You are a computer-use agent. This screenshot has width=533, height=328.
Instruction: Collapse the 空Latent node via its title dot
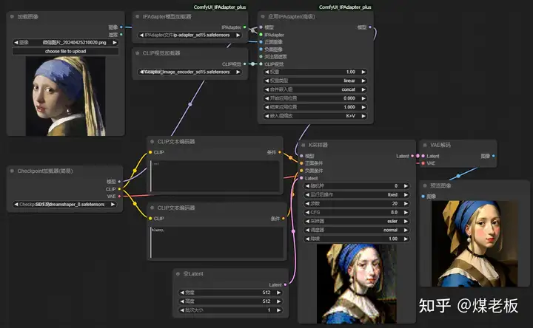click(178, 274)
